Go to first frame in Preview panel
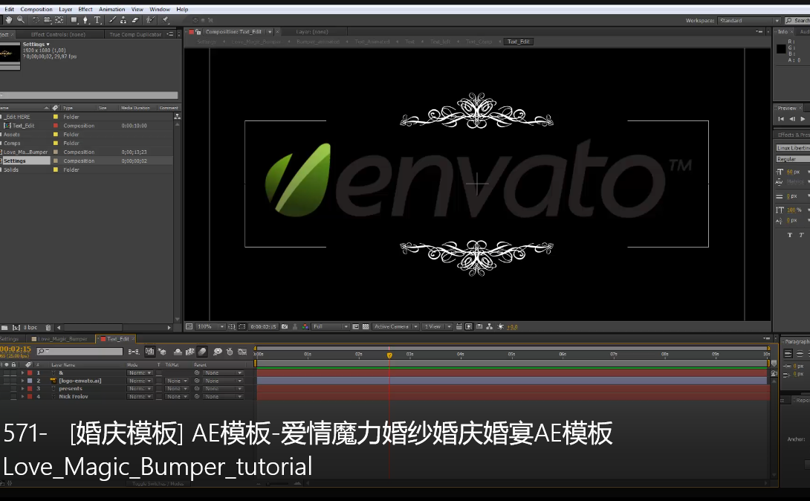This screenshot has height=501, width=810. pyautogui.click(x=780, y=119)
